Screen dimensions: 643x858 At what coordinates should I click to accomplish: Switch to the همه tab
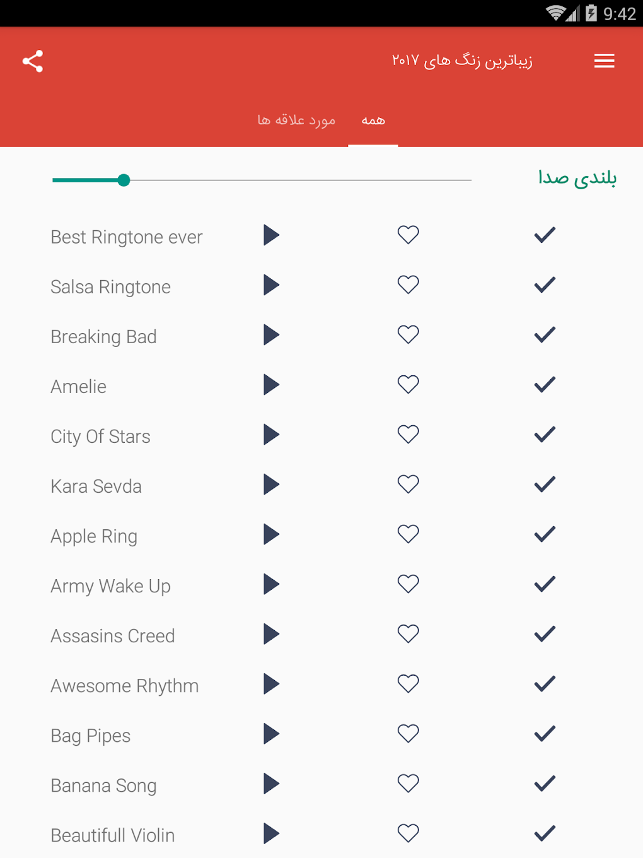point(373,120)
